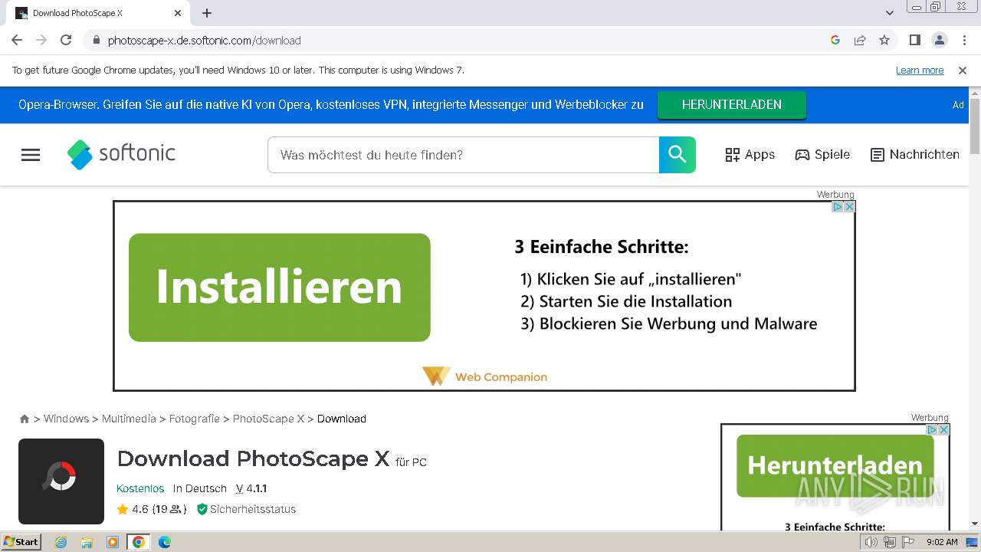Image resolution: width=981 pixels, height=552 pixels.
Task: Click the AdChoices icon on banner ad
Action: pos(838,207)
